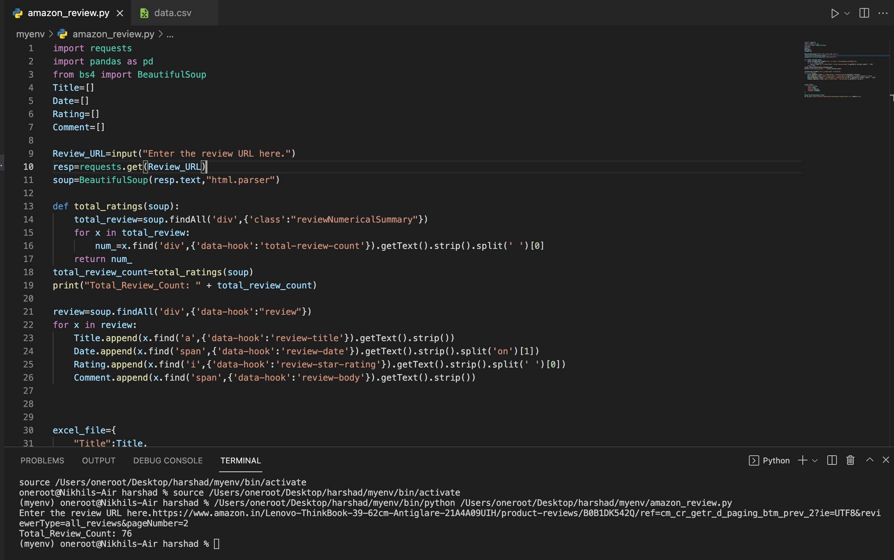This screenshot has width=894, height=560.
Task: Click the terminal prompt input cursor
Action: pos(217,544)
